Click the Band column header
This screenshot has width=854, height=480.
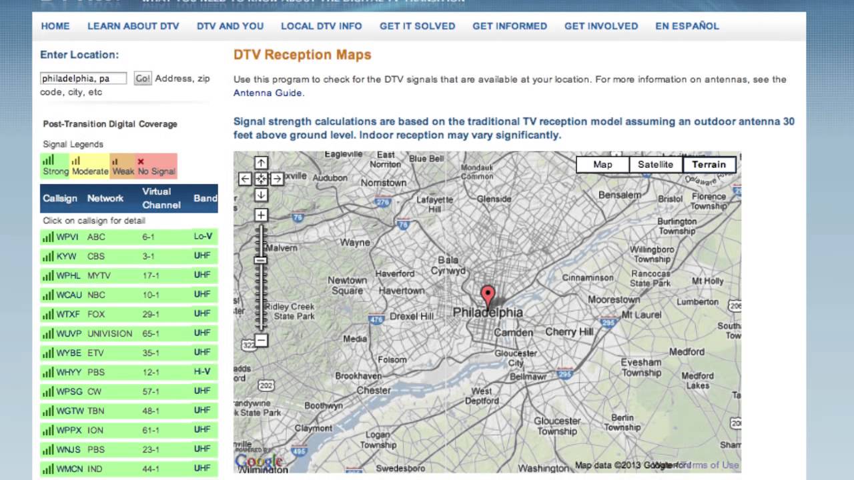click(205, 198)
